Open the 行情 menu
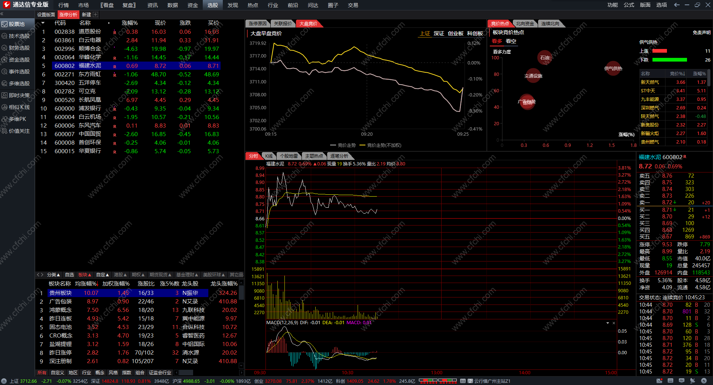Screen dimensions: 713x385 [64, 5]
